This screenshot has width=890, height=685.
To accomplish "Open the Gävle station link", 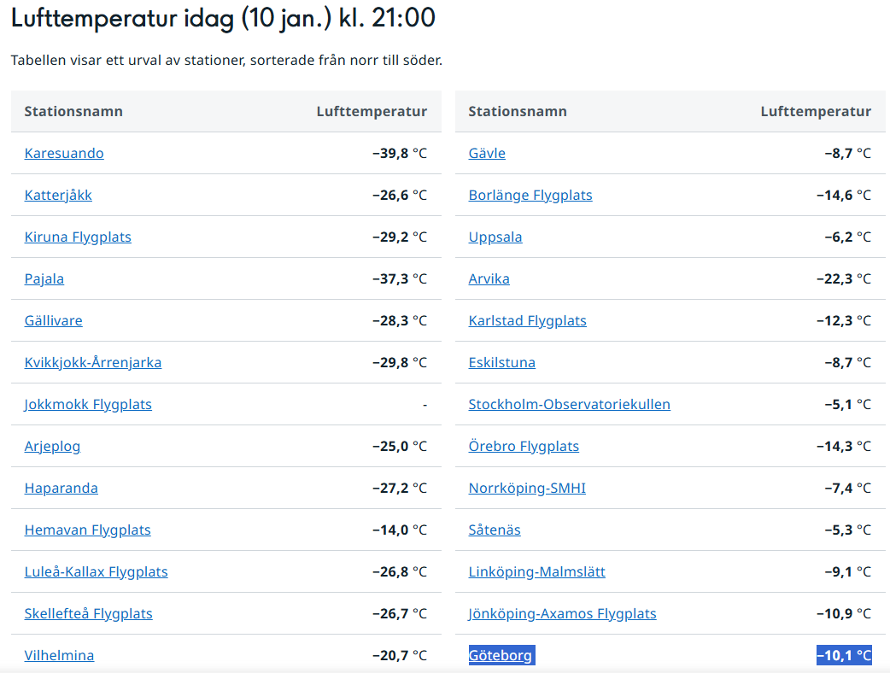I will pyautogui.click(x=487, y=153).
